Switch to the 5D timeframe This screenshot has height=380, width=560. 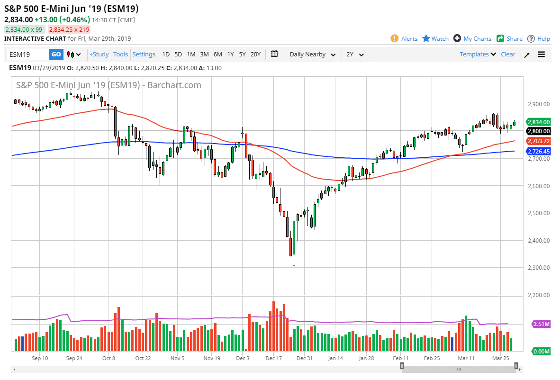pos(178,54)
